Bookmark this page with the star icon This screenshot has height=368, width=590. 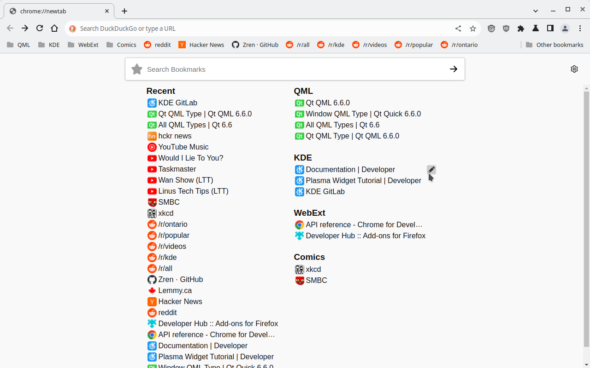(x=473, y=28)
